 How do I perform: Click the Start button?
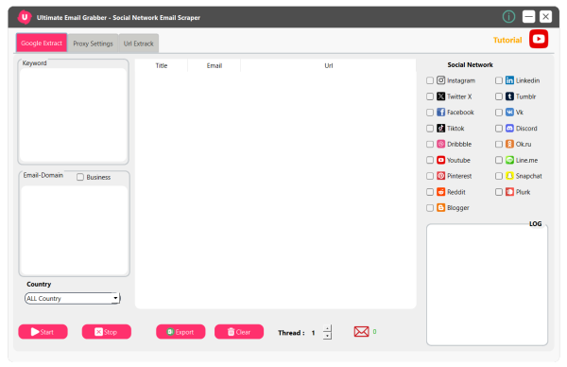click(x=43, y=332)
